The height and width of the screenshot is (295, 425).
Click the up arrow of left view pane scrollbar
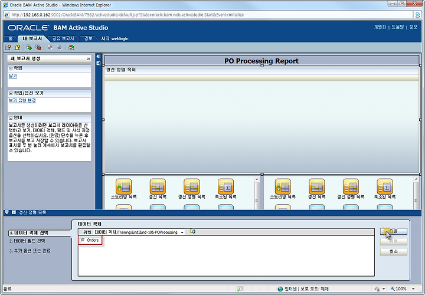(257, 179)
